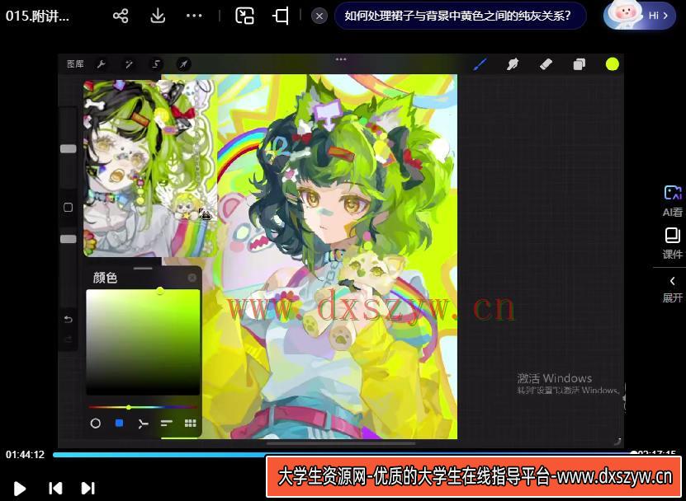Image resolution: width=686 pixels, height=501 pixels.
Task: Activate the arrow Transform tool
Action: pos(184,64)
